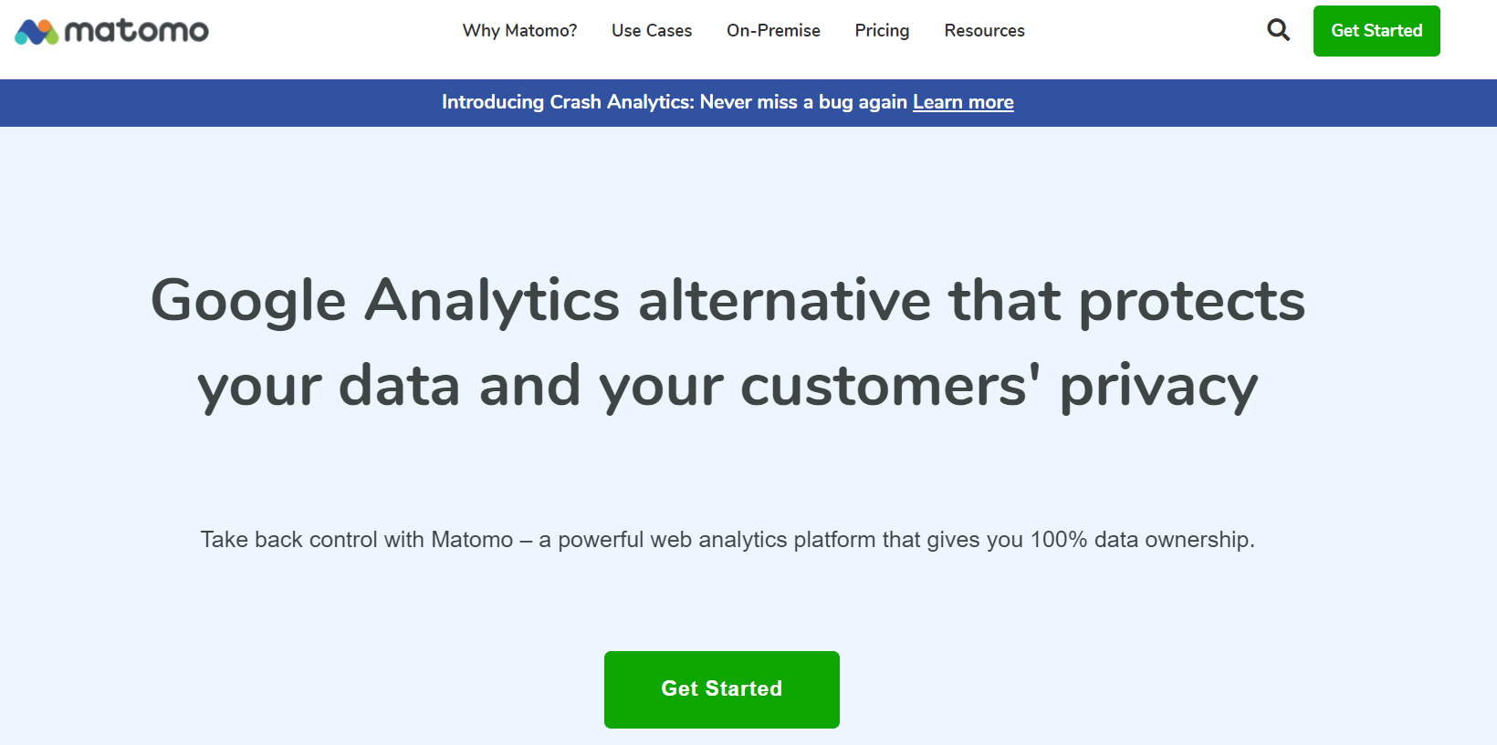
Task: Click "100% data ownership" in the tagline
Action: (x=1141, y=540)
